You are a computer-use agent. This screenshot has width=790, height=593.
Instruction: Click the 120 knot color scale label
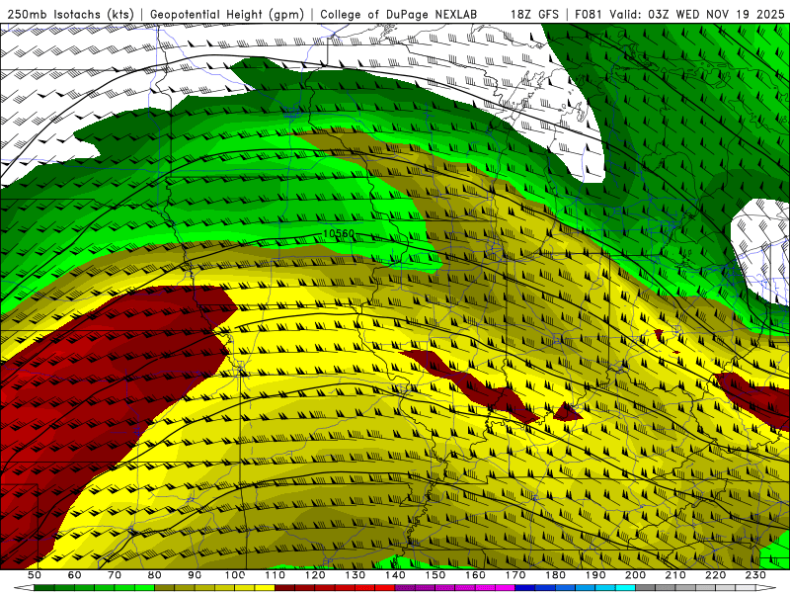pyautogui.click(x=315, y=575)
